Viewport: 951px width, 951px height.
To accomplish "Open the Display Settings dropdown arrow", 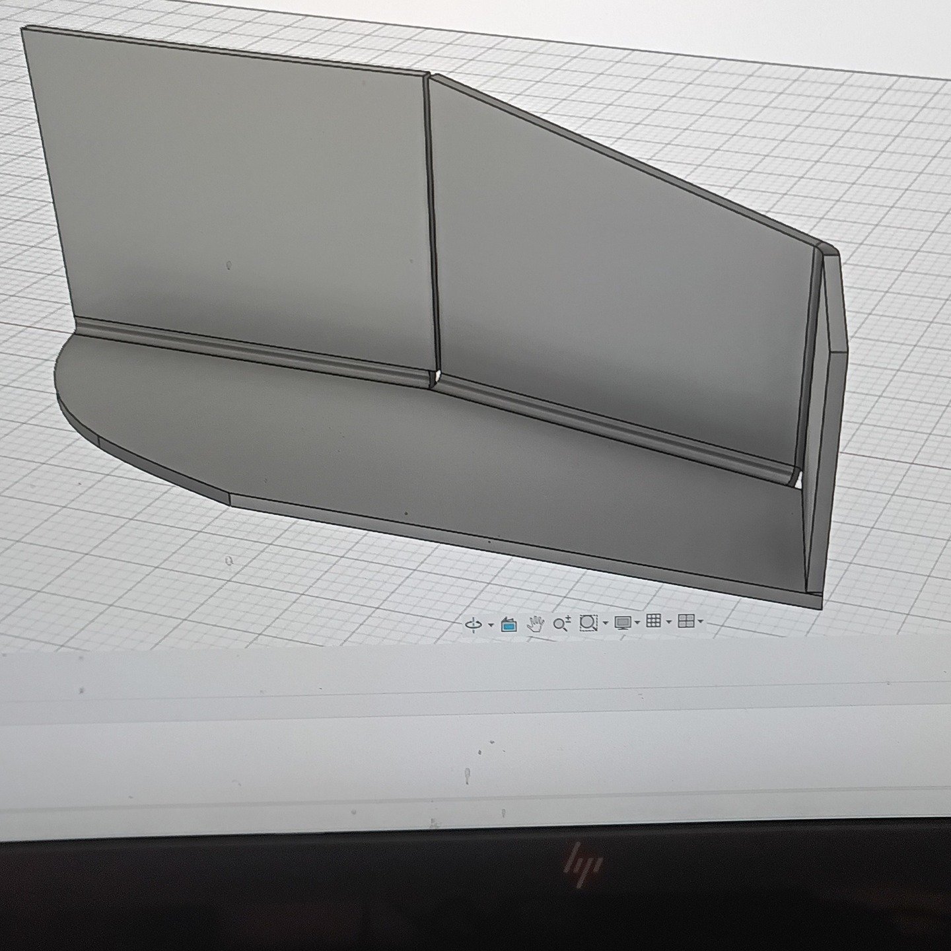I will point(637,623).
